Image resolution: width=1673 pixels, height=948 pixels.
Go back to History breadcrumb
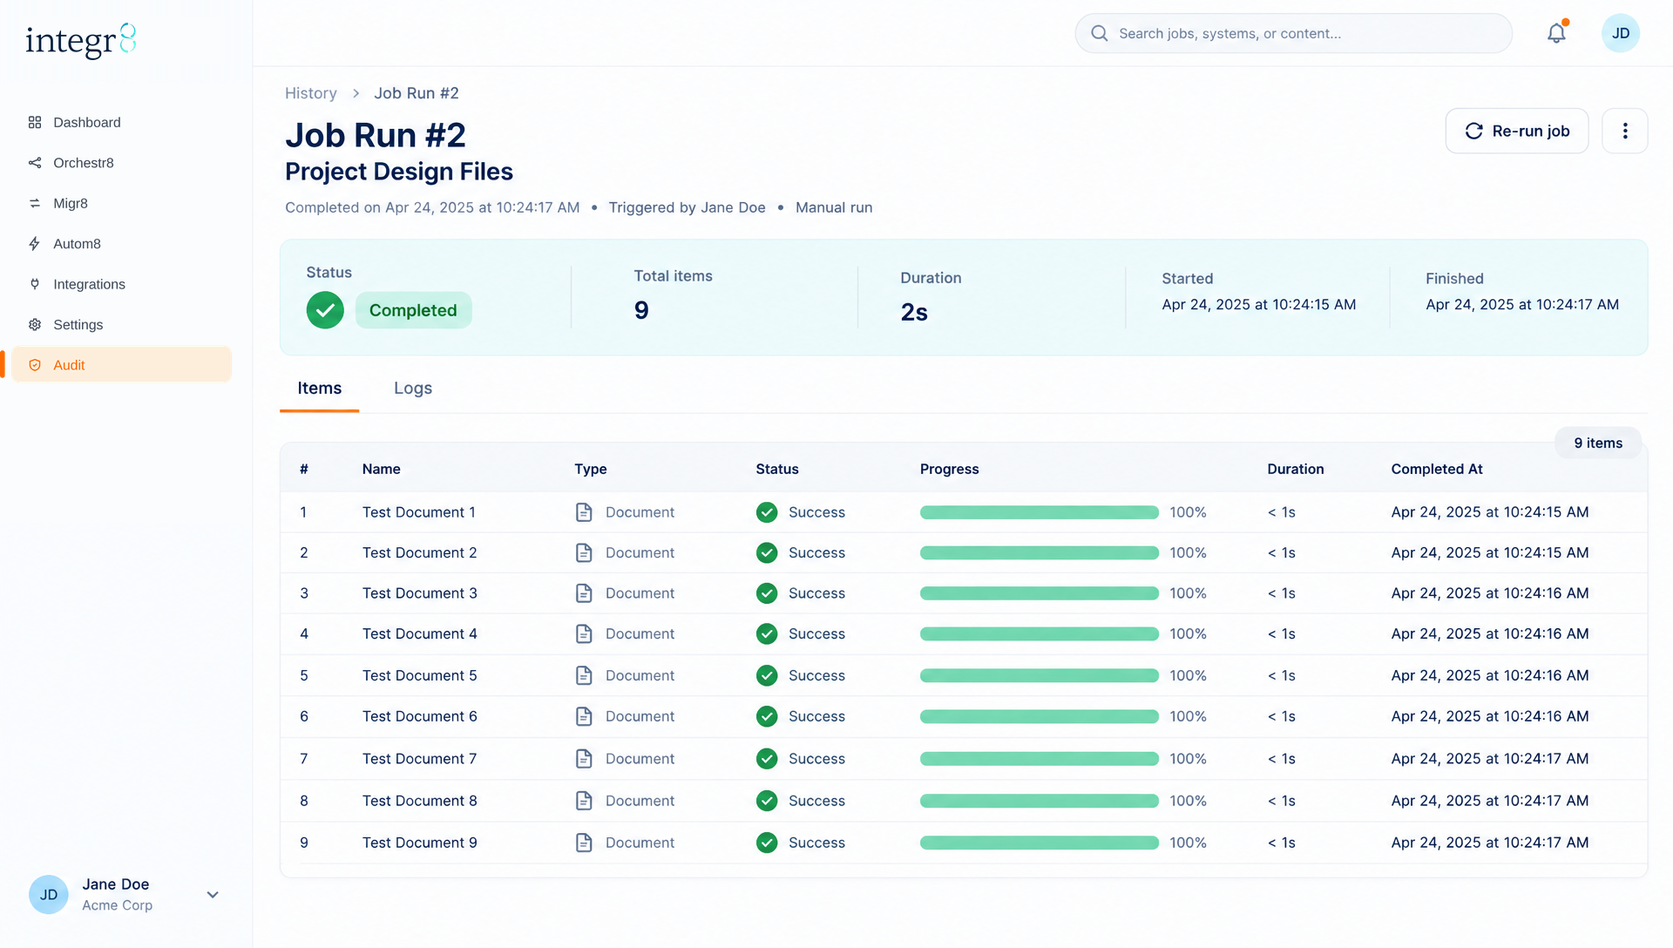tap(311, 93)
